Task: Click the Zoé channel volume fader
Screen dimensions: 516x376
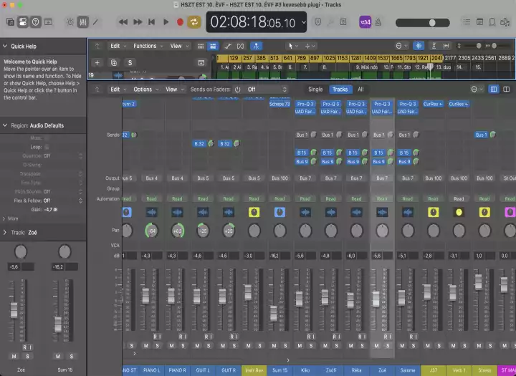Action: coord(377,301)
